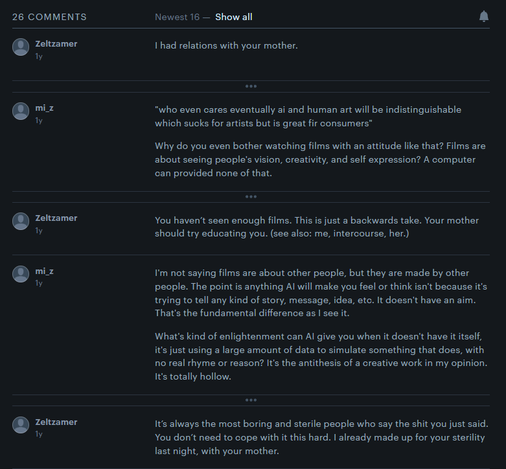Click mi_z's avatar next to 'I'm not saying films' comment
The height and width of the screenshot is (469, 506).
click(21, 273)
